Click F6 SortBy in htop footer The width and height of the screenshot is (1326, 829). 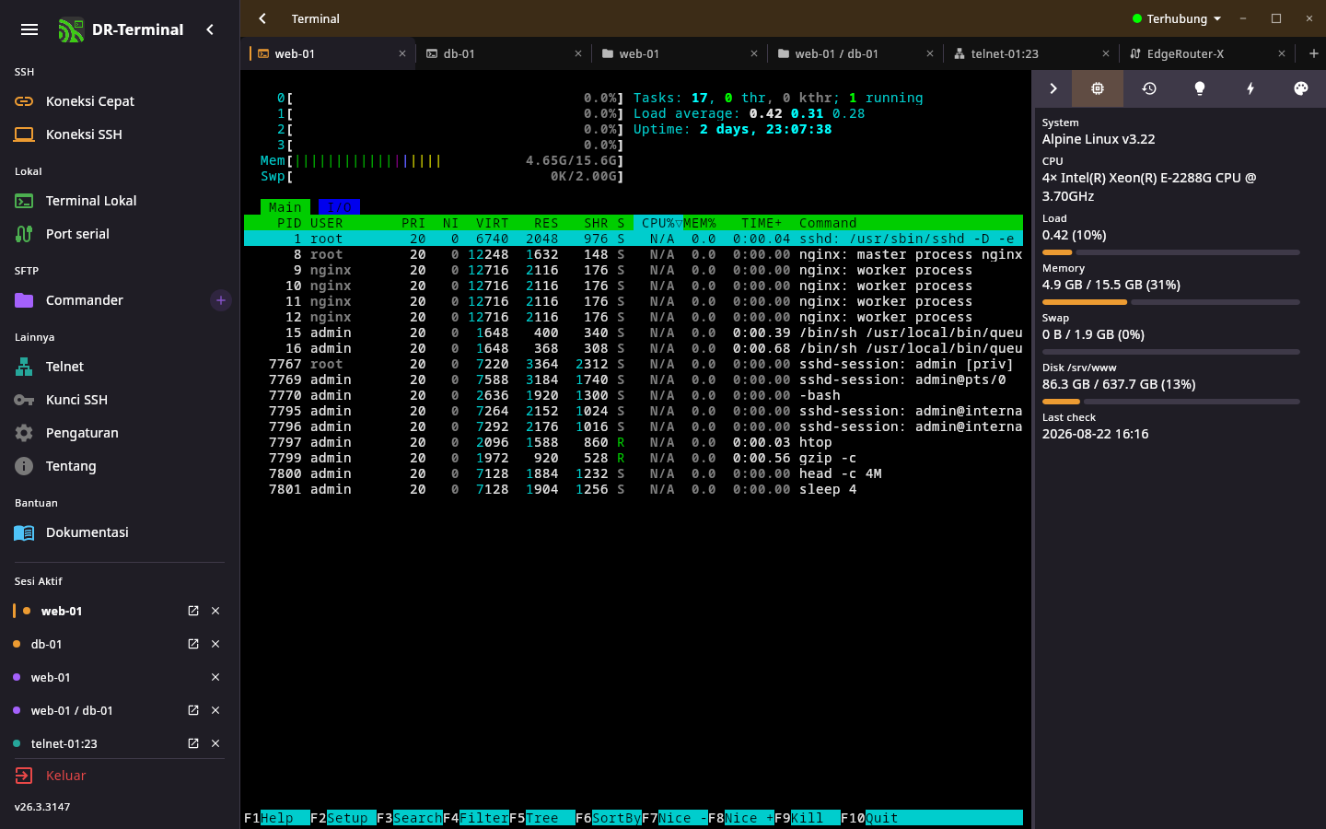click(x=608, y=818)
